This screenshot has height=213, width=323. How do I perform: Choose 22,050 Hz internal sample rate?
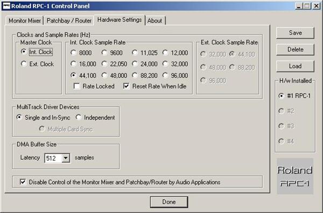point(114,64)
